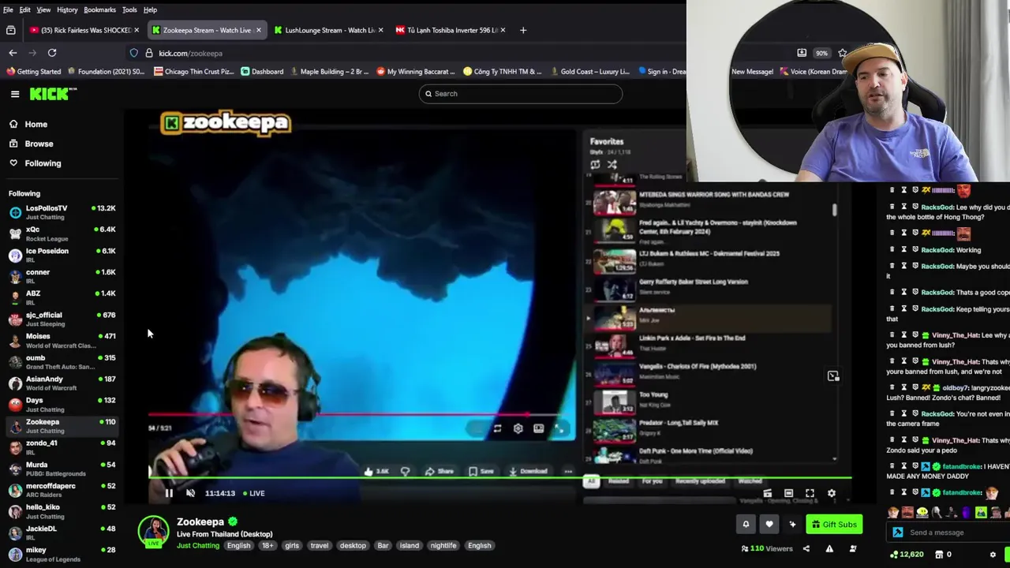Click the 90% page zoom indicator
This screenshot has height=568, width=1010.
(x=821, y=53)
